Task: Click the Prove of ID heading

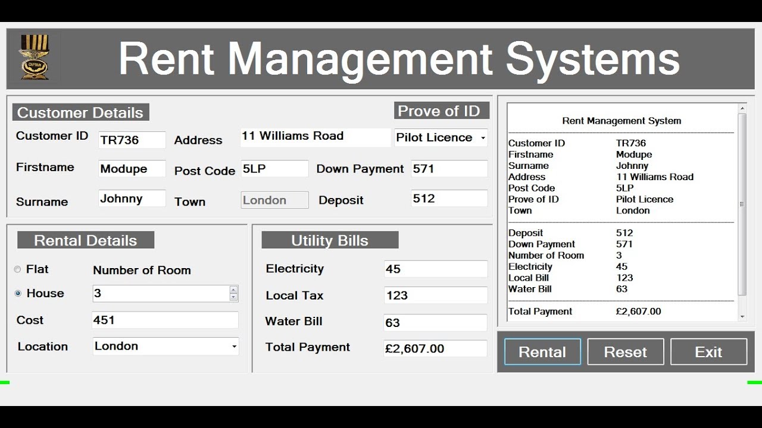Action: click(441, 111)
